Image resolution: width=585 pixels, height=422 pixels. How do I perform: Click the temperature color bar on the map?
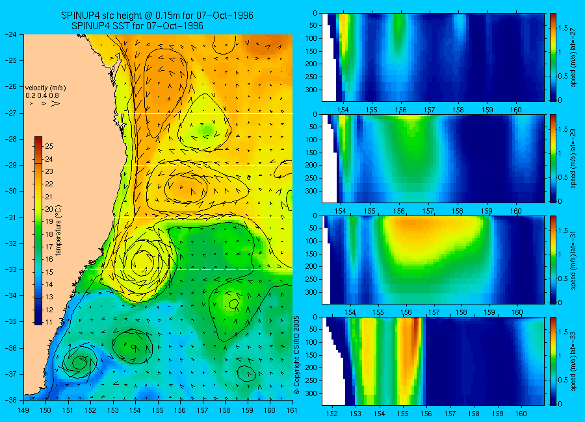click(x=38, y=230)
